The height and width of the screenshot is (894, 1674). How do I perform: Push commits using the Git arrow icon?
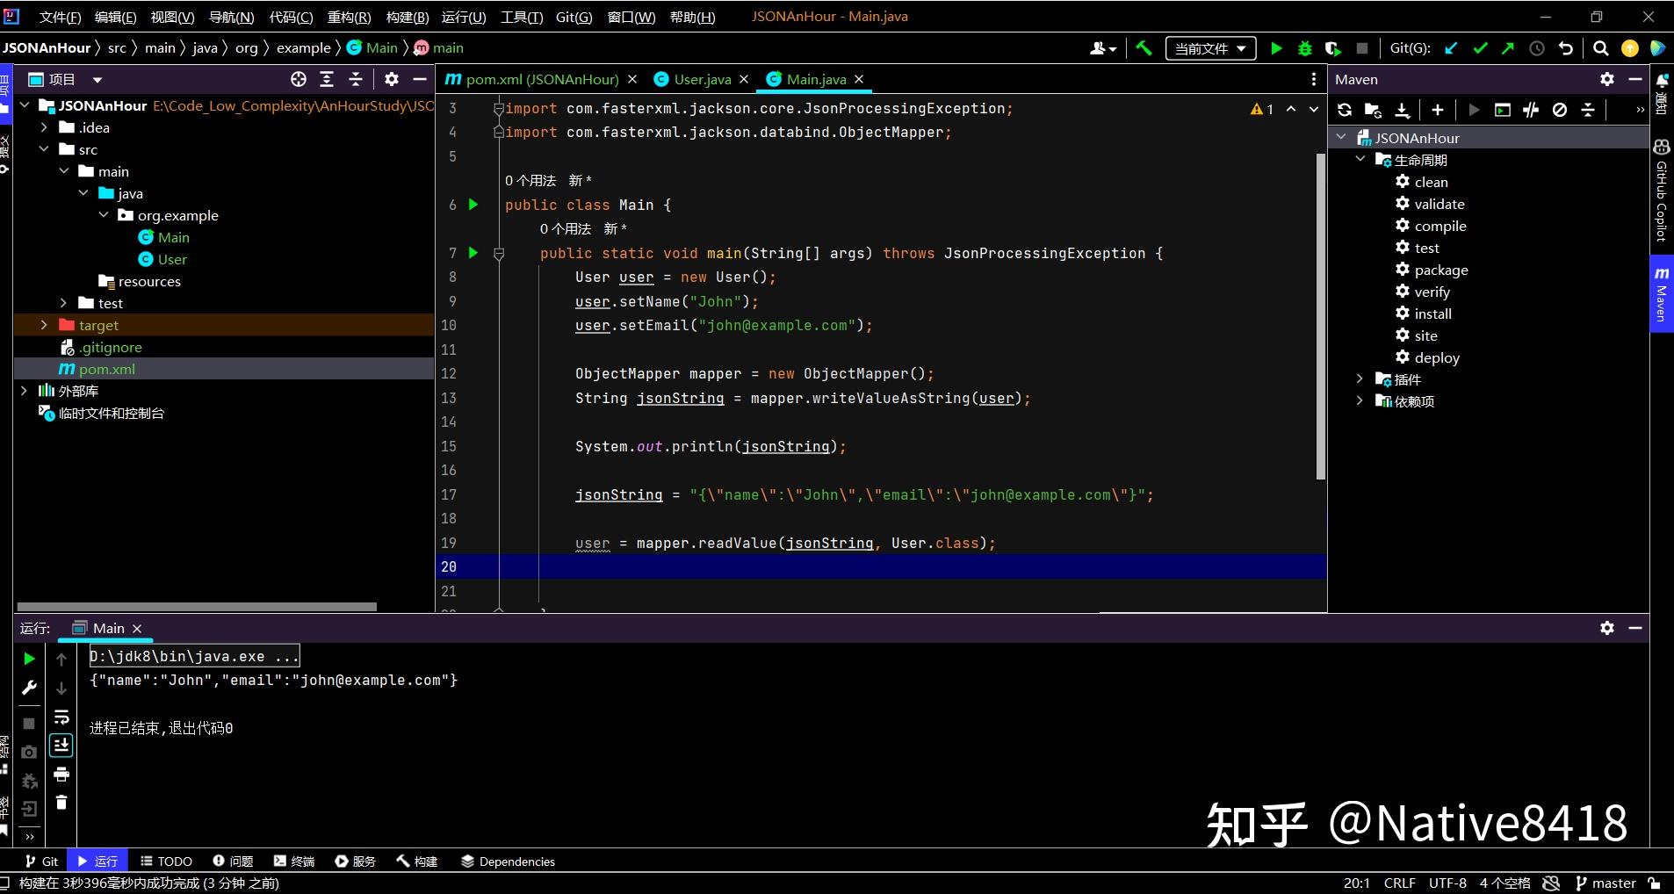(x=1507, y=48)
